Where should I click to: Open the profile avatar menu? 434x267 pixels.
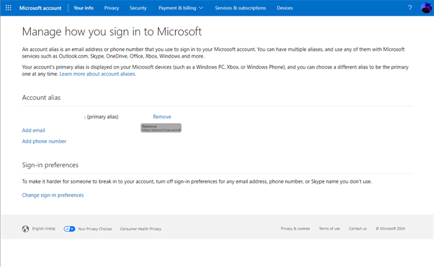[426, 8]
